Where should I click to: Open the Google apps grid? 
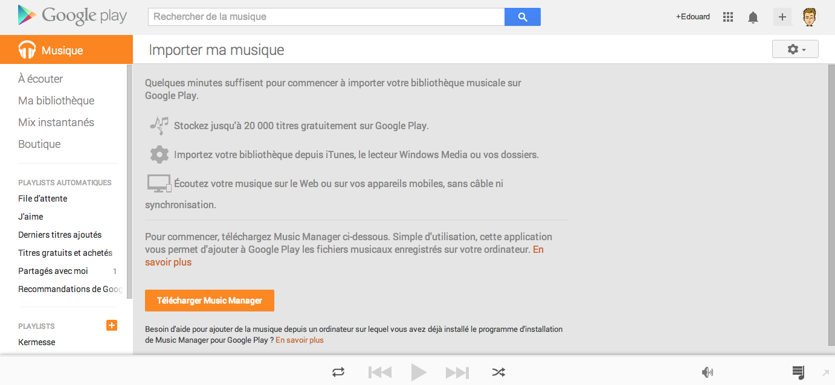point(728,17)
